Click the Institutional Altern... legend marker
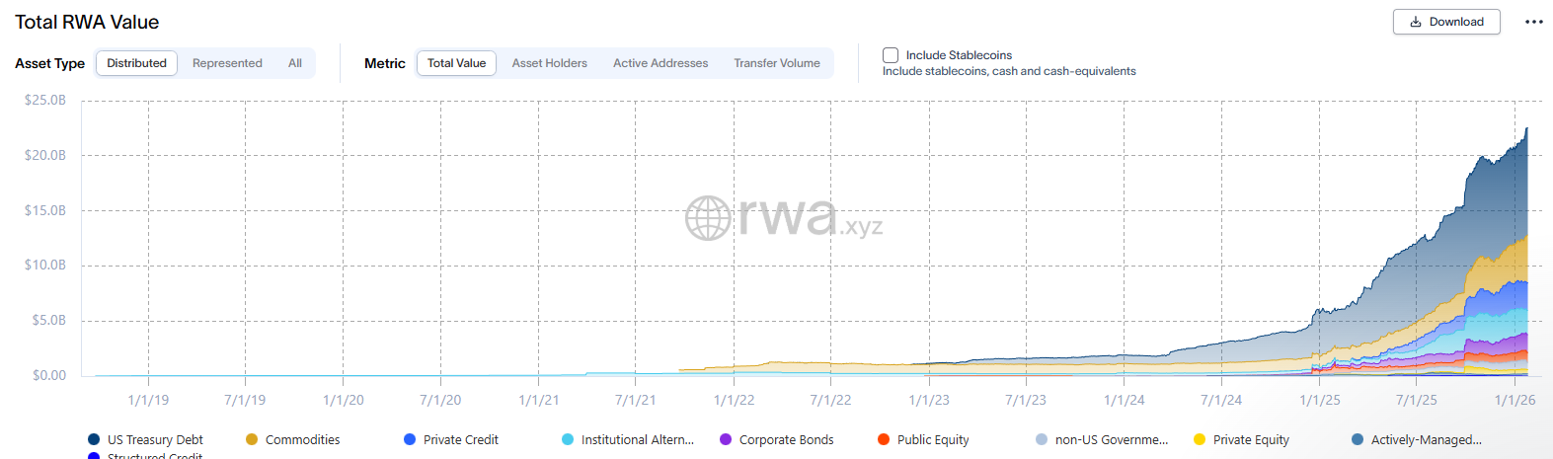The image size is (1553, 459). (568, 439)
